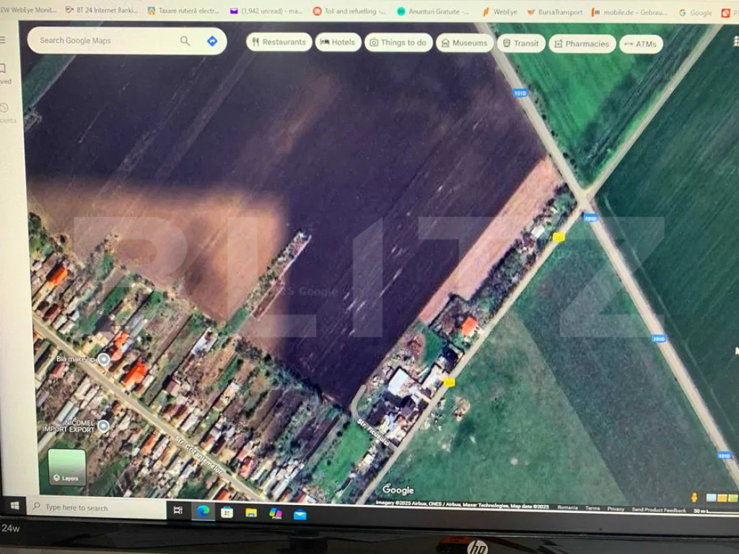Filter map by Hotels
739x554 pixels.
click(338, 43)
